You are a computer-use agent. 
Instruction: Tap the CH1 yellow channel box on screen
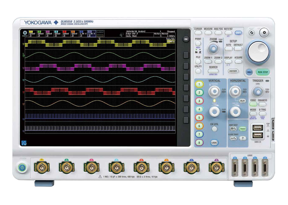[32, 33]
